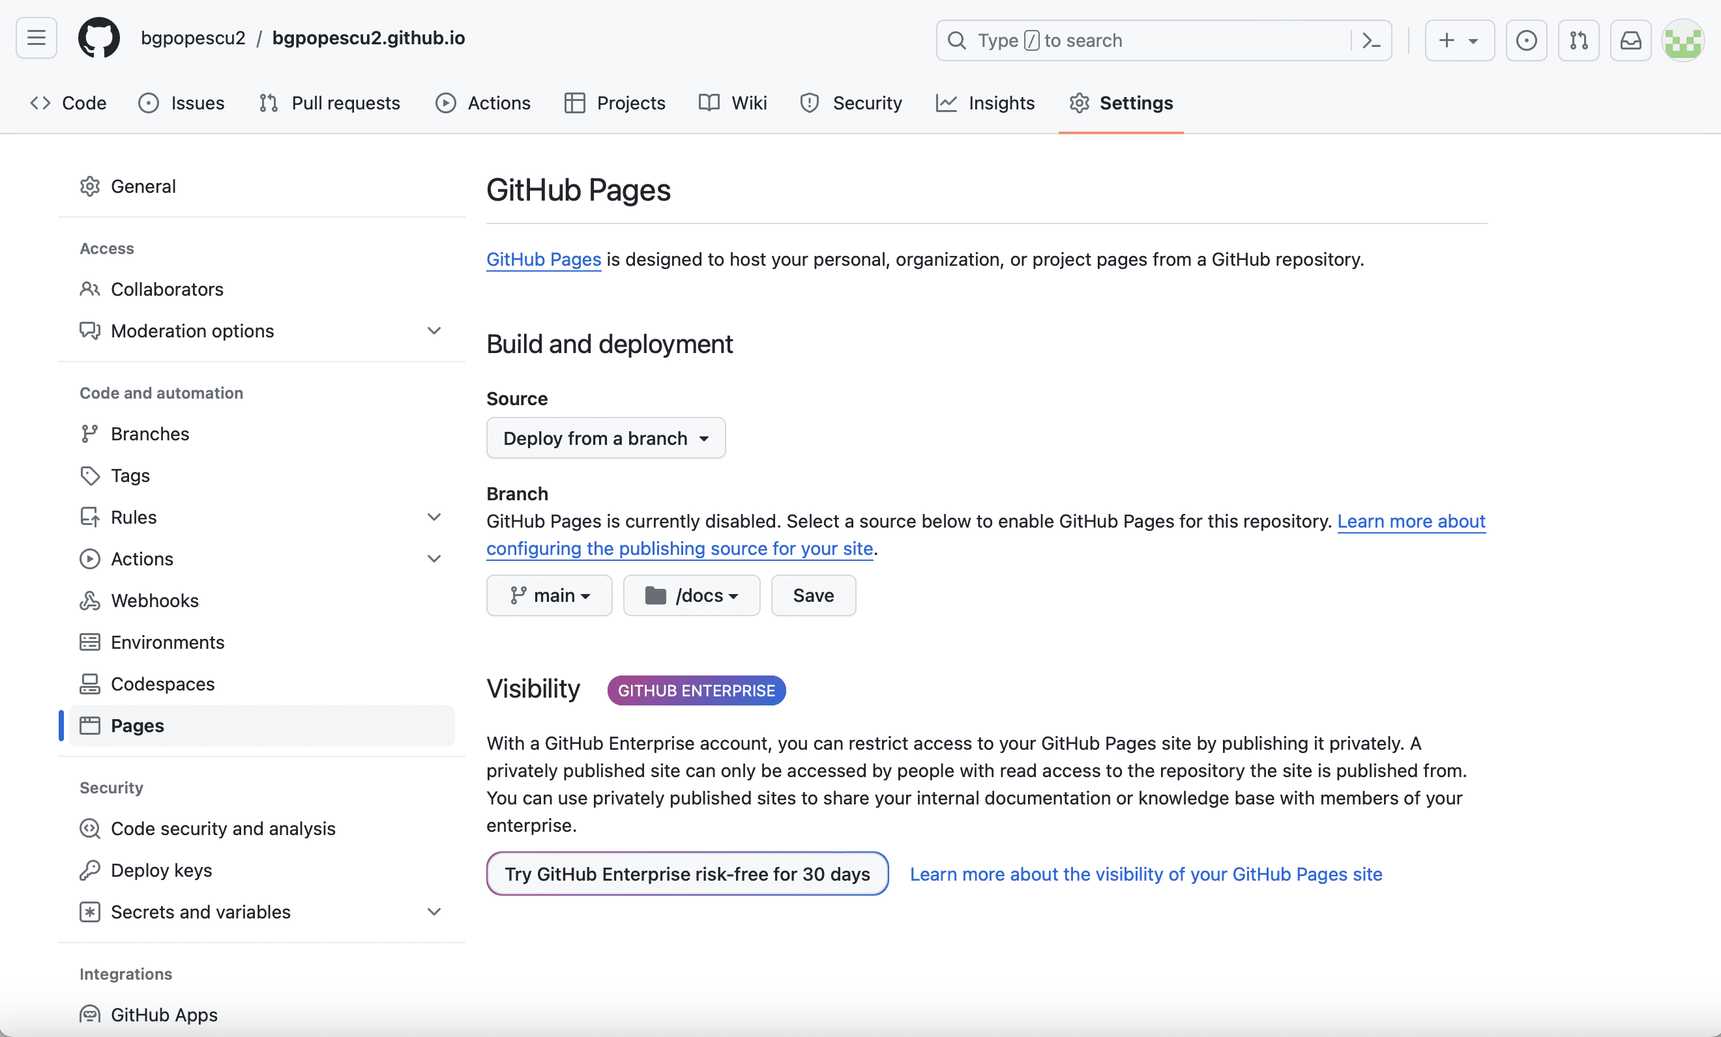The image size is (1721, 1037).
Task: Click the create new plus button
Action: (1459, 40)
